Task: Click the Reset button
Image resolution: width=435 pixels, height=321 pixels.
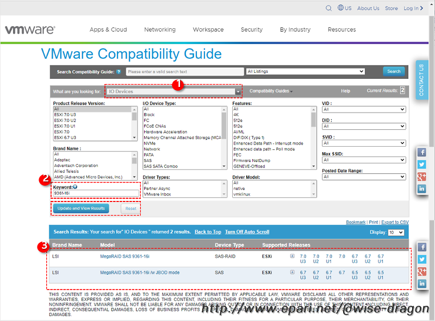Action: pos(130,209)
